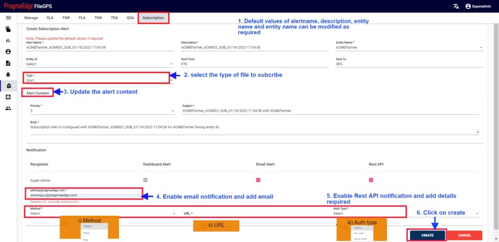This screenshot has width=499, height=242.
Task: Click the red note about default values
Action: coord(65,39)
